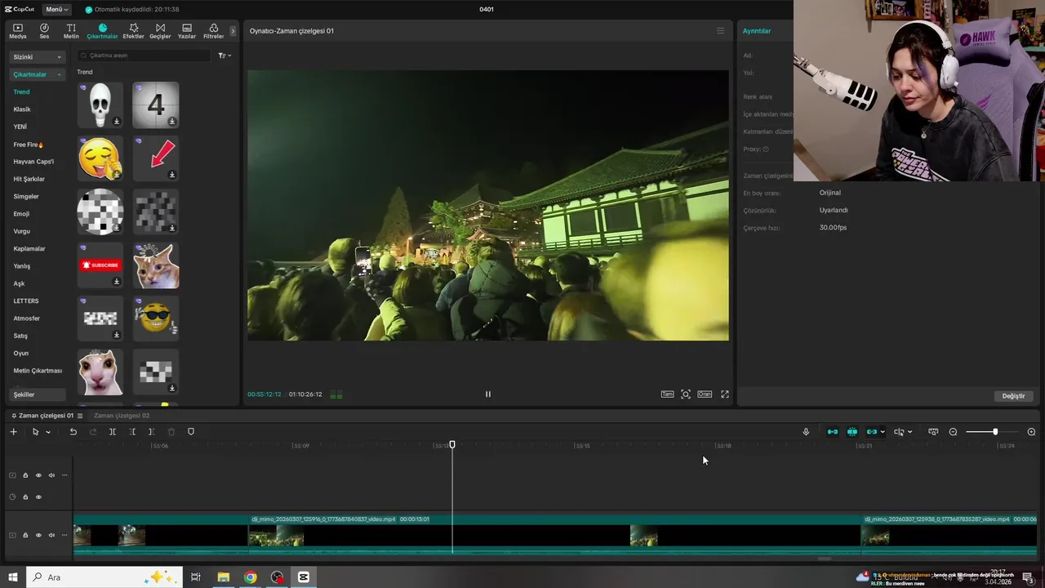Show more tabs with the right chevron
Screen dimensions: 1045x588
tap(233, 31)
